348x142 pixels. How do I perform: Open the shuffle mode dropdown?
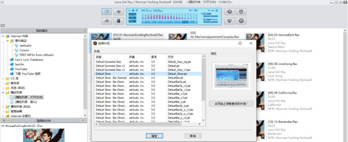(x=132, y=21)
